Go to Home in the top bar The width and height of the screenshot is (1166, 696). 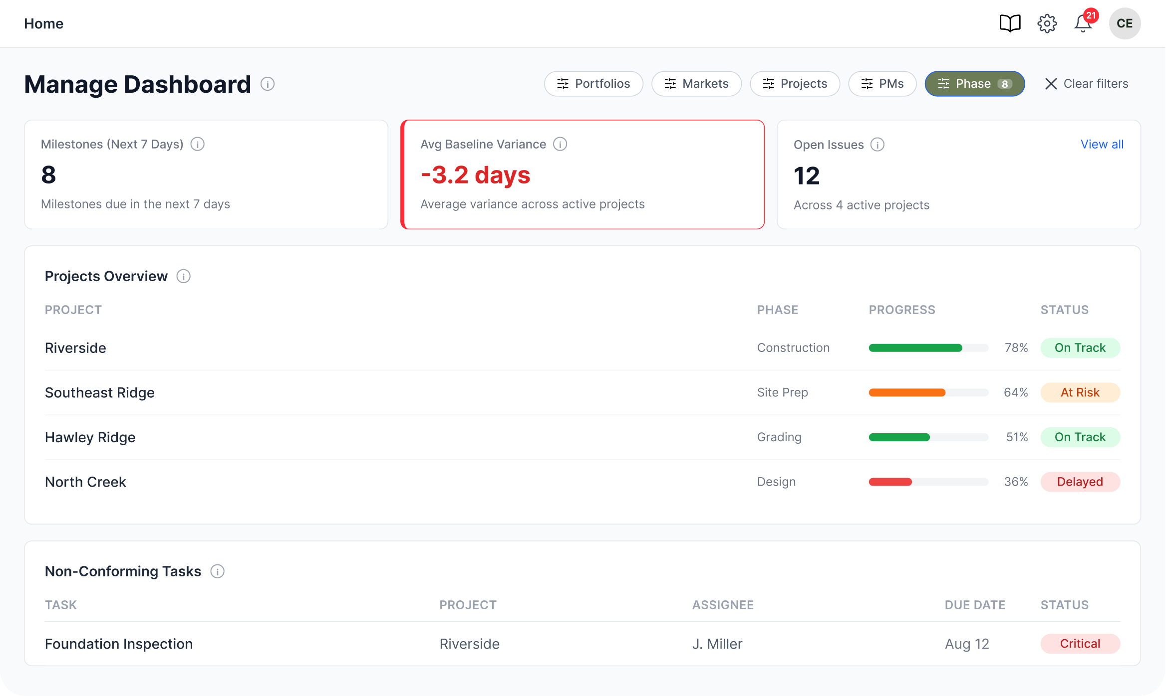[44, 23]
